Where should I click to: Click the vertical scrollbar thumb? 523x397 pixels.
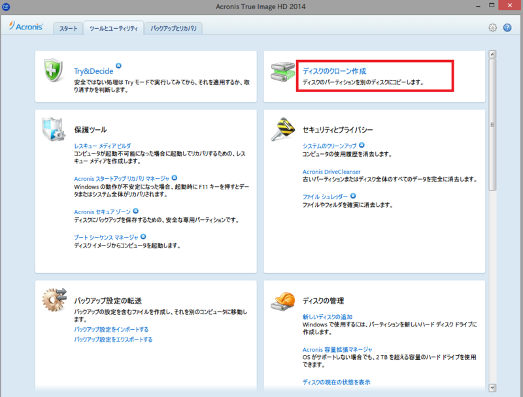click(x=492, y=125)
